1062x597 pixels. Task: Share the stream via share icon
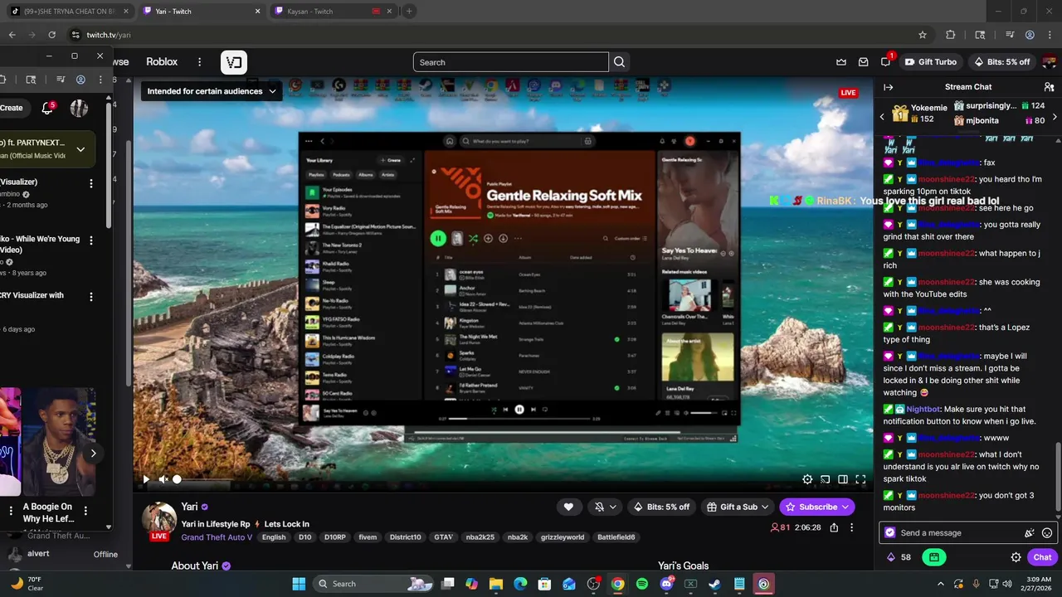(x=834, y=527)
